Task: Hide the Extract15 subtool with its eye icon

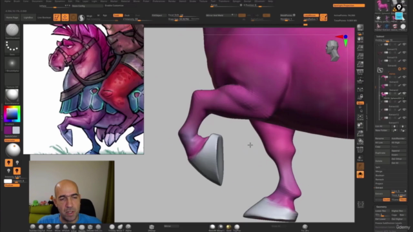Action: [x=405, y=44]
